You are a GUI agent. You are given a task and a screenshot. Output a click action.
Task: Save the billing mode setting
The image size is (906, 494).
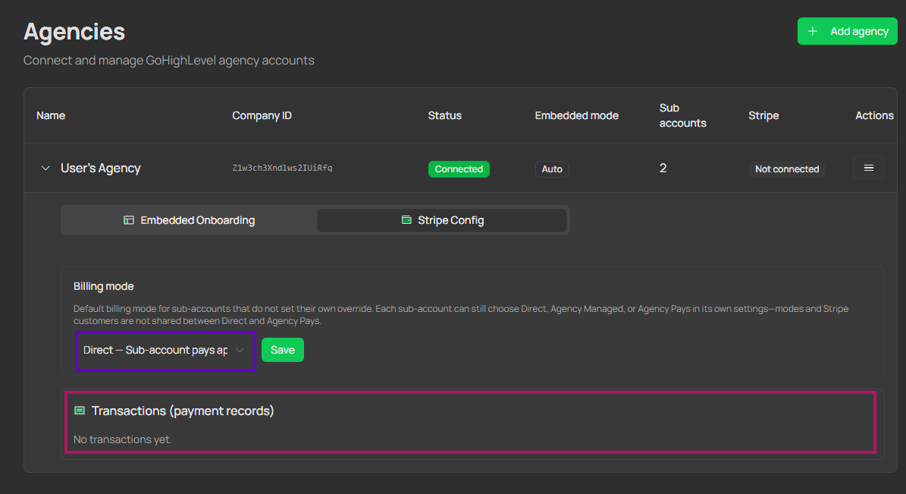tap(283, 350)
